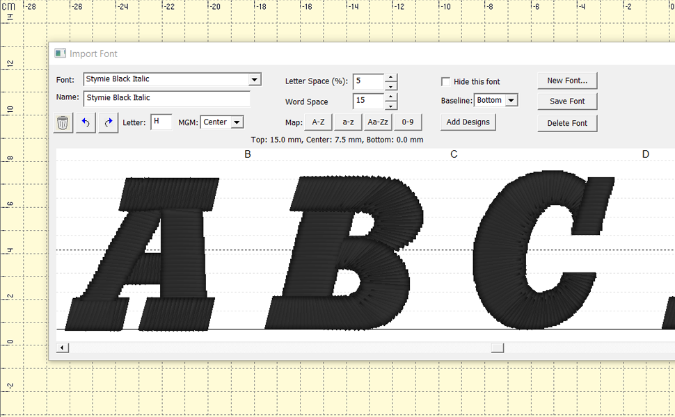Click the redo arrow icon
This screenshot has width=675, height=417.
109,123
